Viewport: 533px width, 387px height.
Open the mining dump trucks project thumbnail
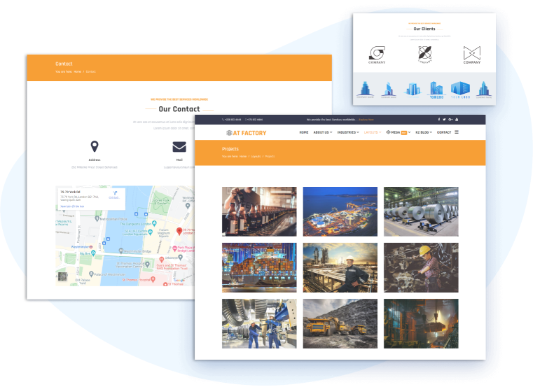point(340,323)
